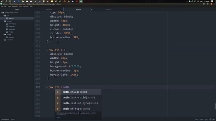216x121 pixels.
Task: Open style.css in the project tree
Action: (x=11, y=18)
